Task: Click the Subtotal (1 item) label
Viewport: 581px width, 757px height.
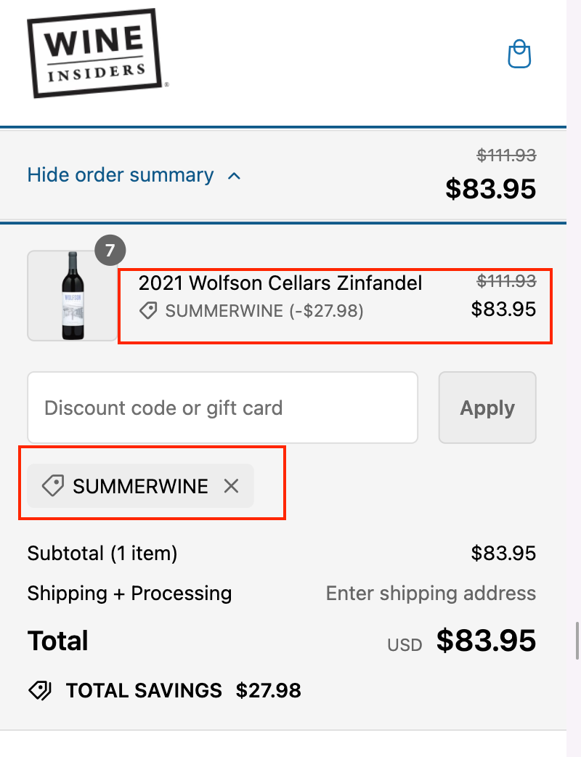Action: point(102,554)
